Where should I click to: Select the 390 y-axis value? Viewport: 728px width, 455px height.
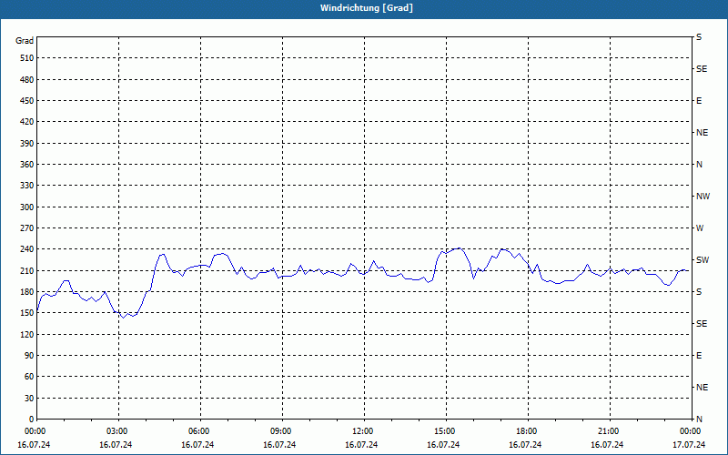pyautogui.click(x=27, y=143)
